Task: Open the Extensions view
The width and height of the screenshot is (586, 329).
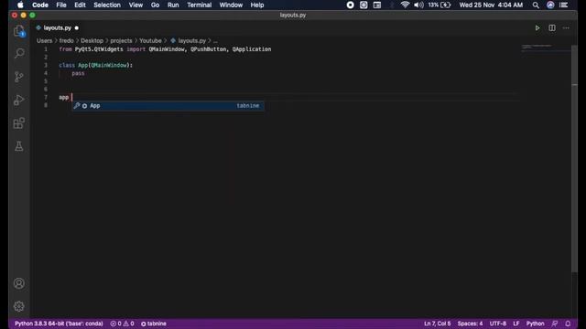Action: tap(19, 123)
